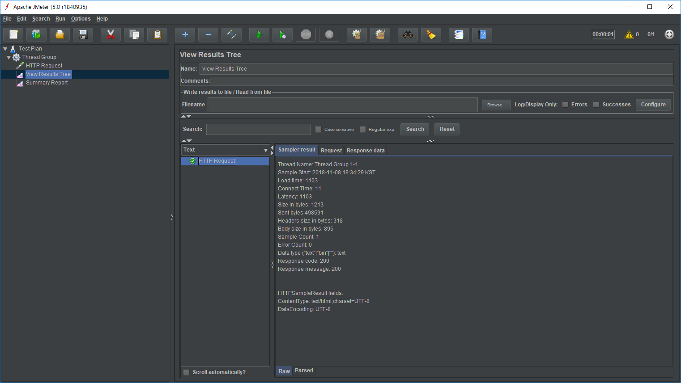The width and height of the screenshot is (681, 383).
Task: Click the Toggle enable/disable icon
Action: click(x=232, y=34)
